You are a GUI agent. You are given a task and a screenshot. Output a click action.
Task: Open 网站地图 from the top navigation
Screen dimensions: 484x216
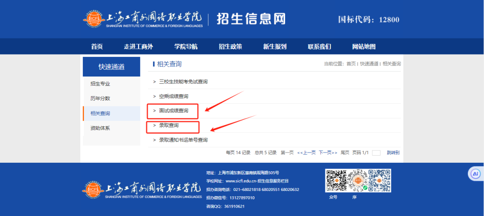coord(363,47)
